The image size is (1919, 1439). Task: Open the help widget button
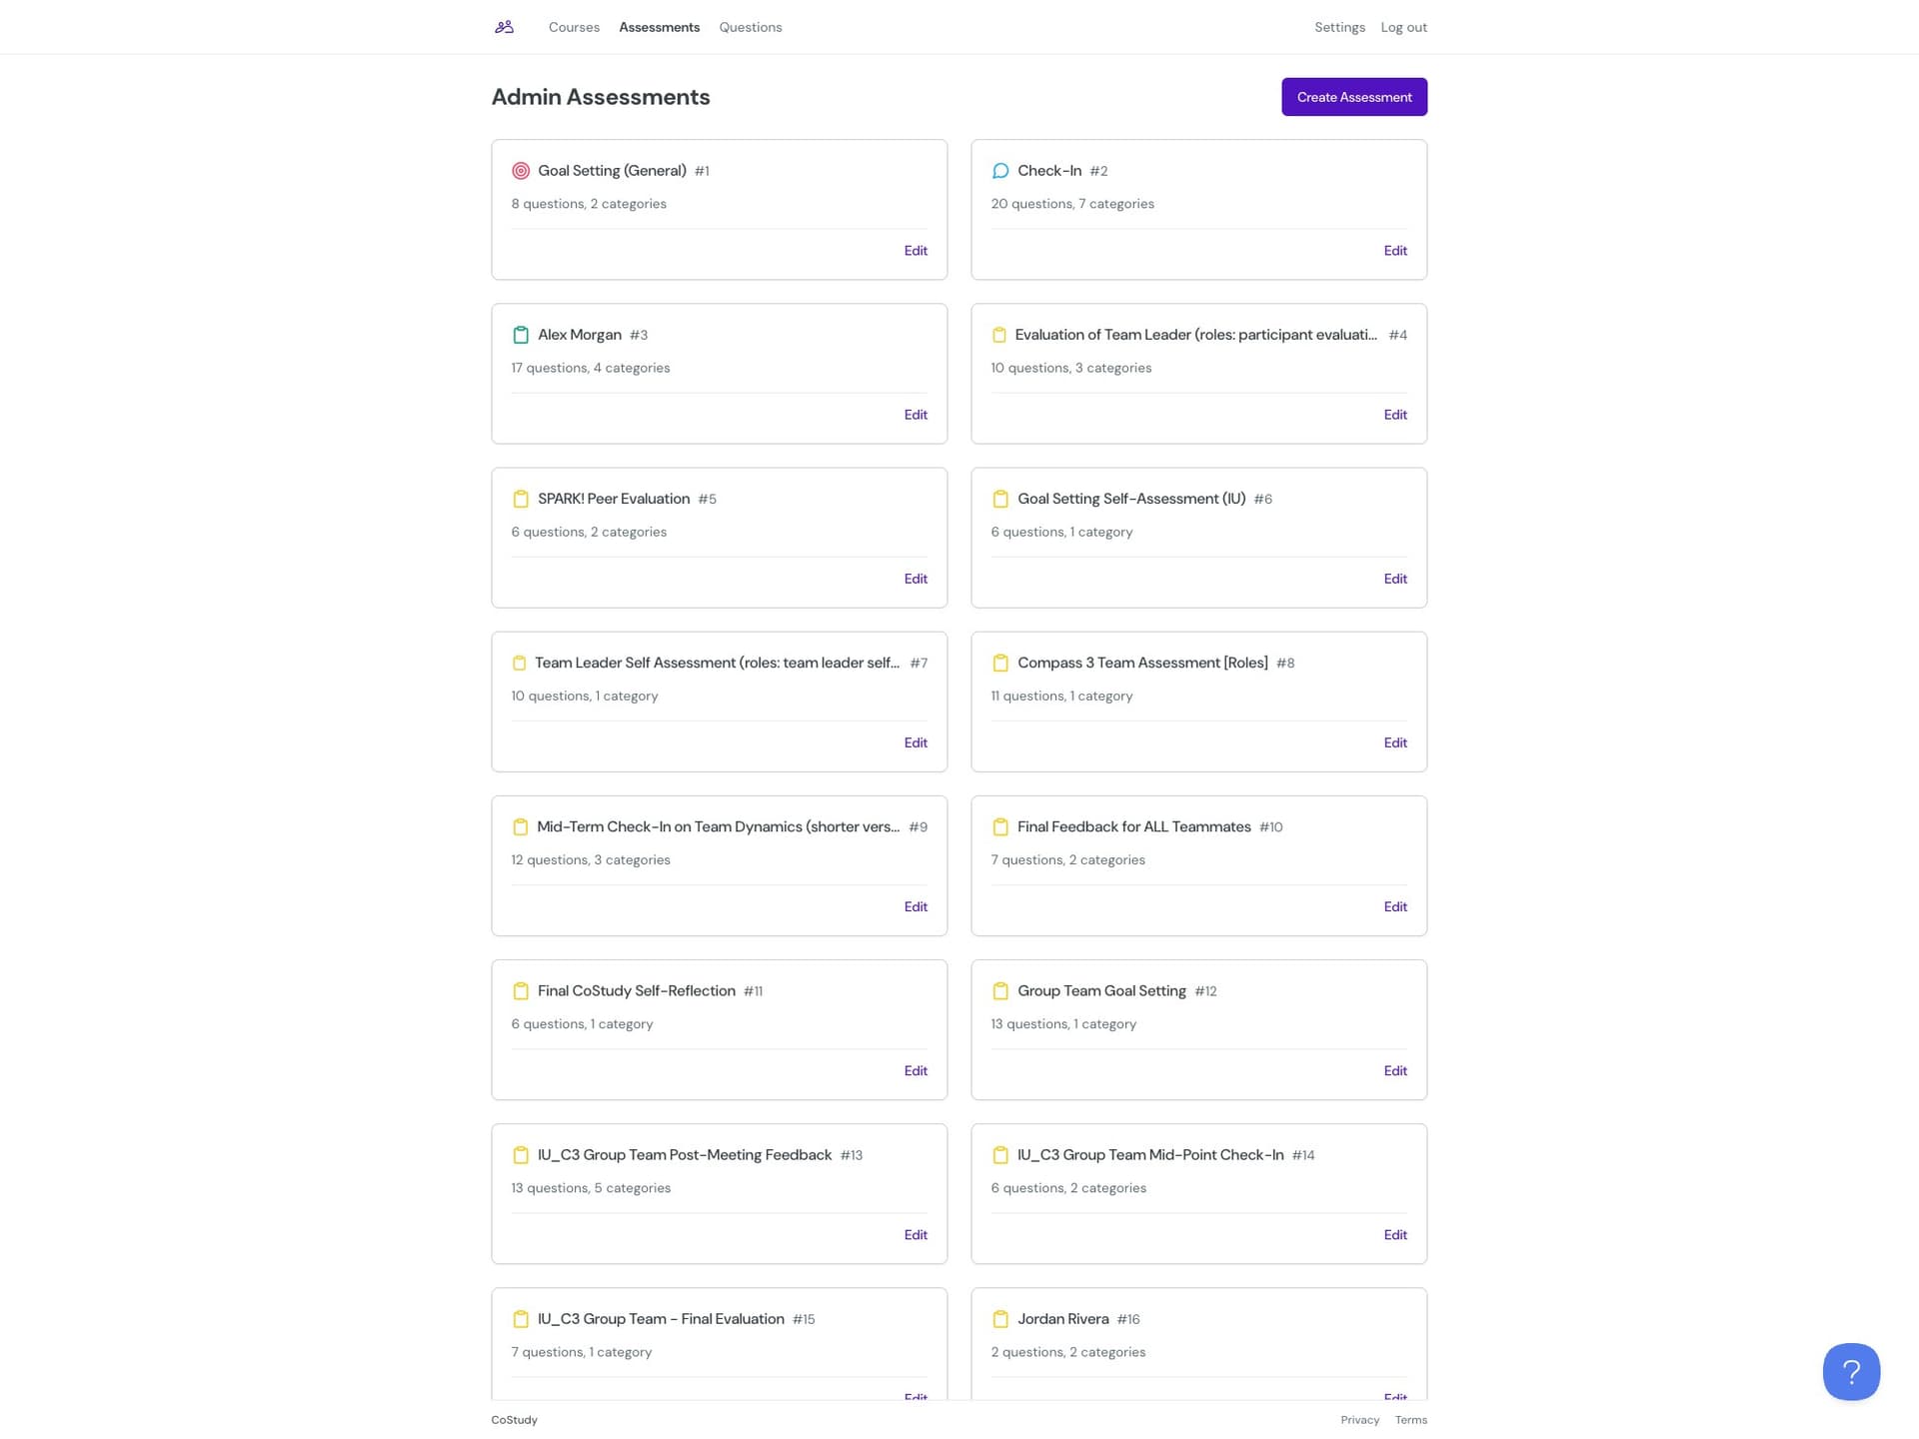coord(1851,1371)
